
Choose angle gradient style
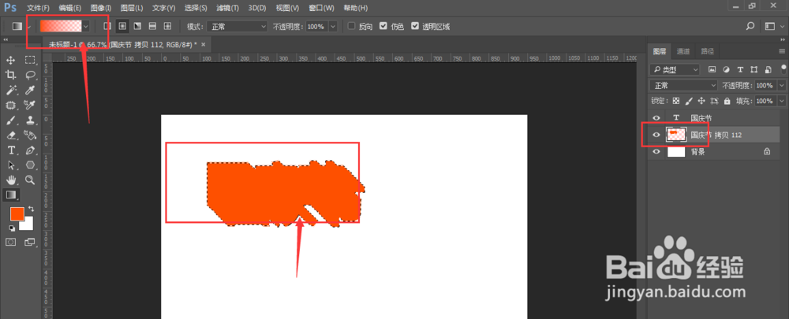point(137,26)
